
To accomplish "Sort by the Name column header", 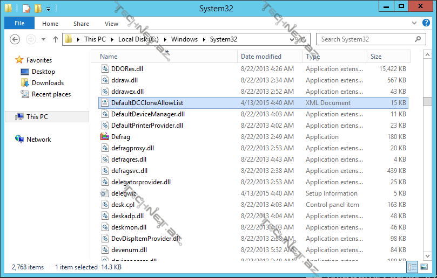I will (x=164, y=57).
